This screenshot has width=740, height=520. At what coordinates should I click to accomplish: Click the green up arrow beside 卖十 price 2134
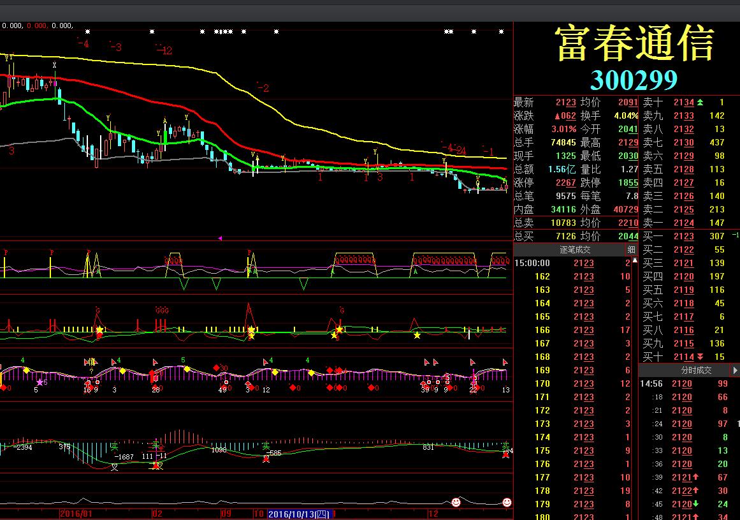(x=700, y=102)
